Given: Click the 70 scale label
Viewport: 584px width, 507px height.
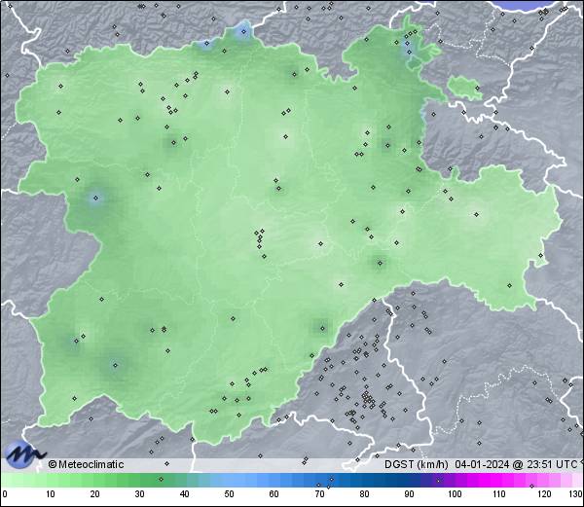Looking at the screenshot, I should click(x=319, y=494).
